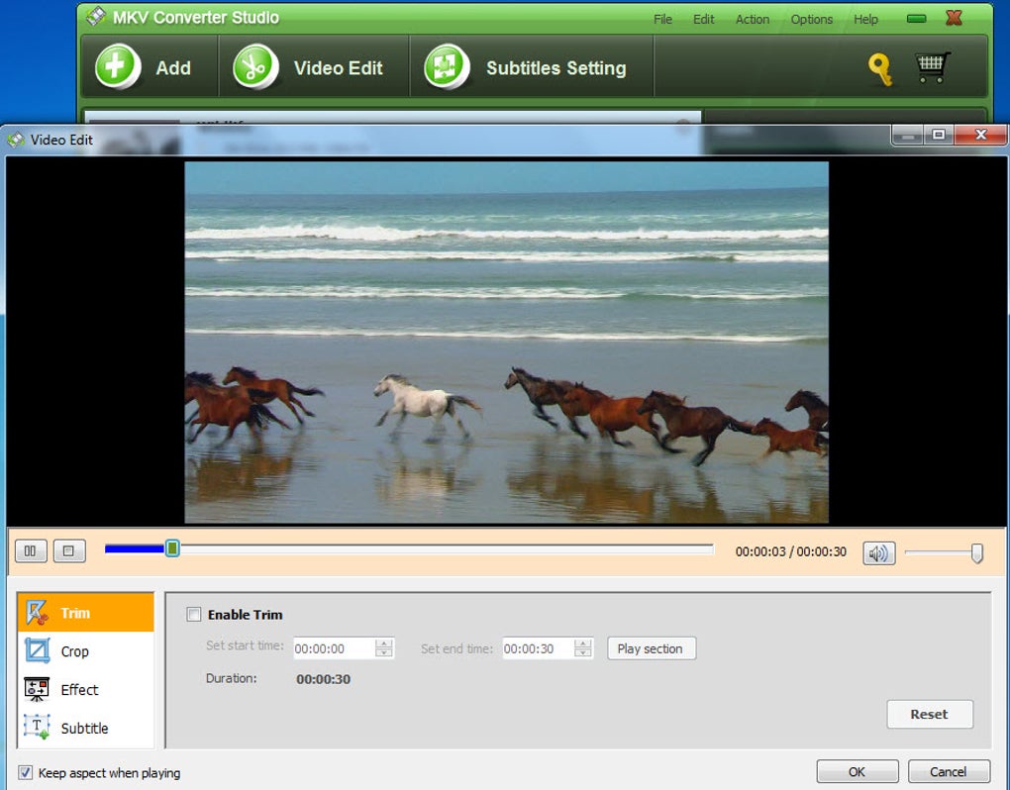Open Video Edit via the scissors icon
Viewport: 1010px width, 790px height.
coord(255,66)
